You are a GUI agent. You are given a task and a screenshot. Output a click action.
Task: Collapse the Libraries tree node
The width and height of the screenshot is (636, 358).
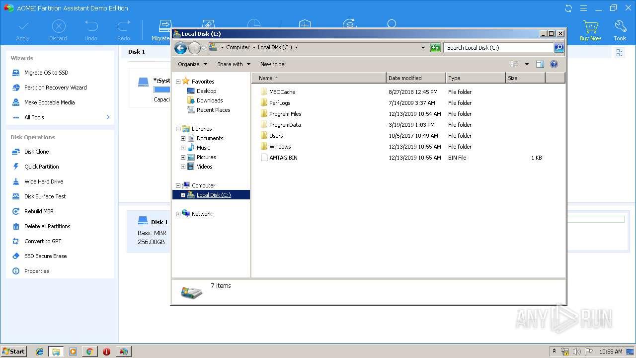178,129
